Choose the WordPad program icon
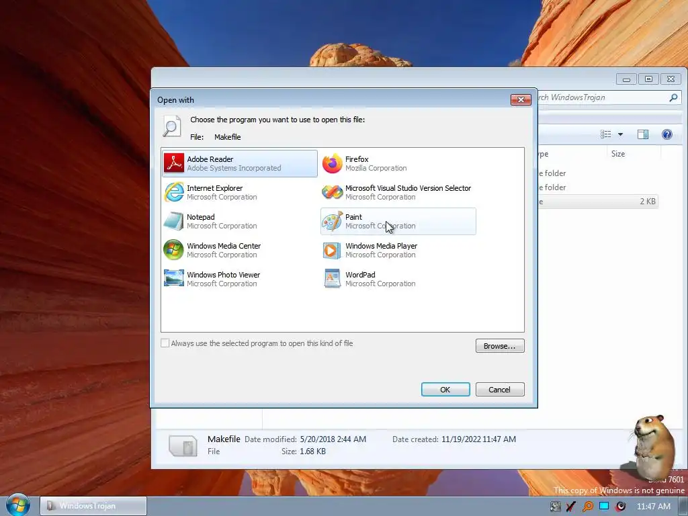This screenshot has width=688, height=516. [332, 279]
